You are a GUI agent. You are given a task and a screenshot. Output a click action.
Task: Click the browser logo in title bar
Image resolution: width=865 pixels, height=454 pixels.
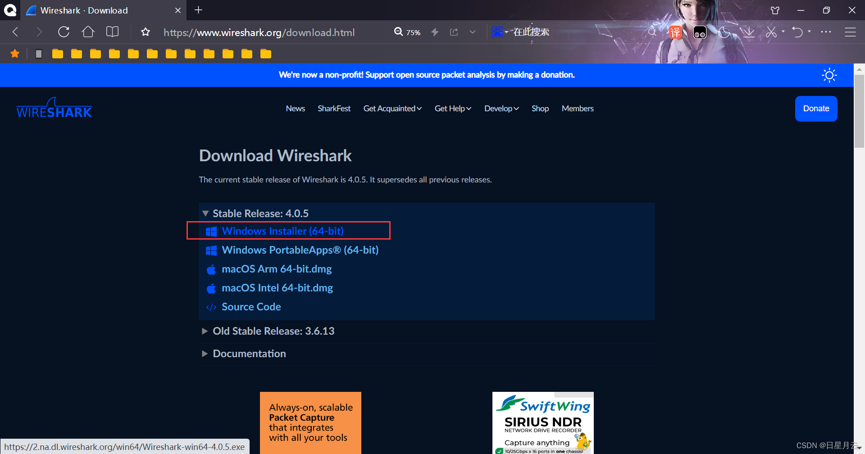(x=10, y=10)
